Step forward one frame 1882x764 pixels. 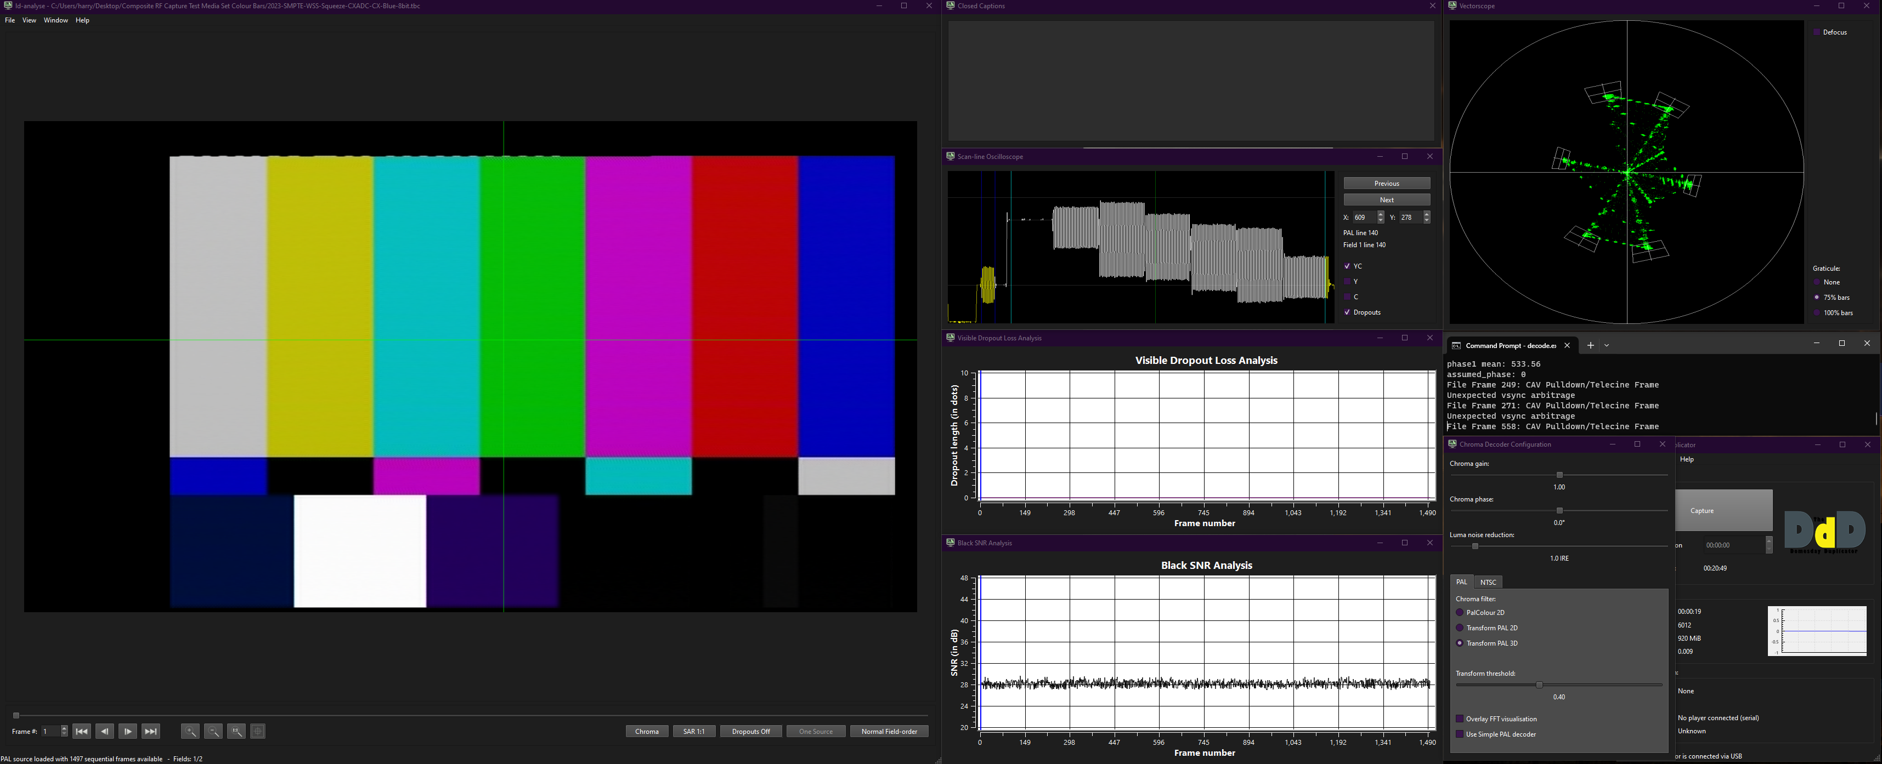[128, 731]
